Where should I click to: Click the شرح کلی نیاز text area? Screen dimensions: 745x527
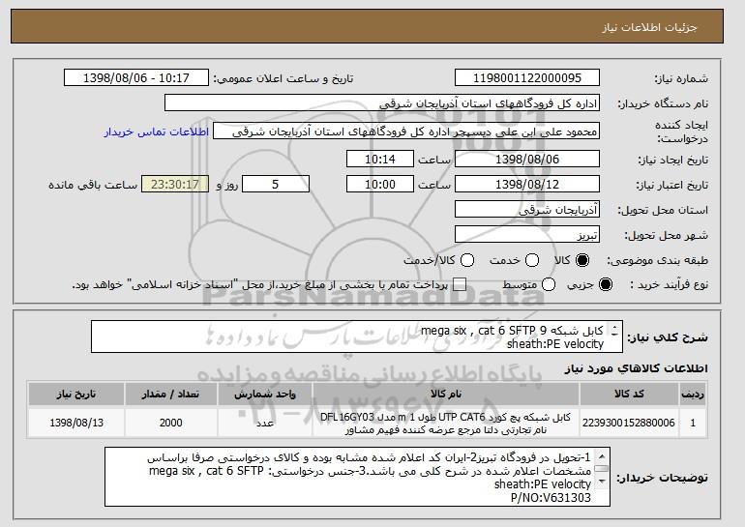click(x=356, y=337)
